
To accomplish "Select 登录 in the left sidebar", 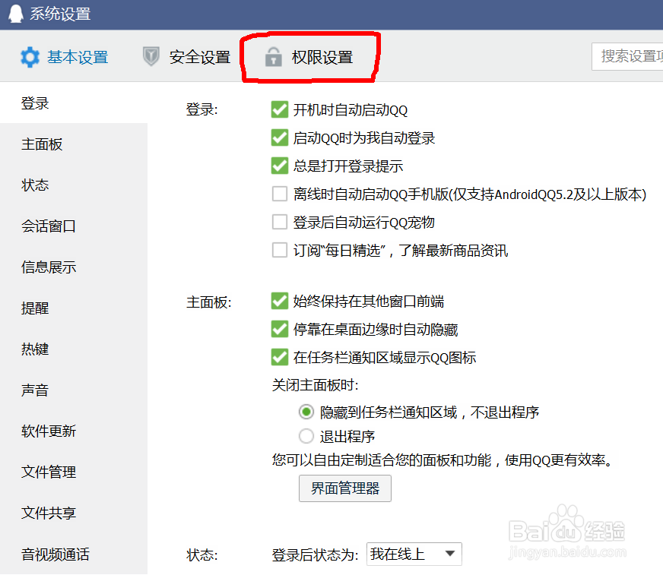I will pos(74,103).
